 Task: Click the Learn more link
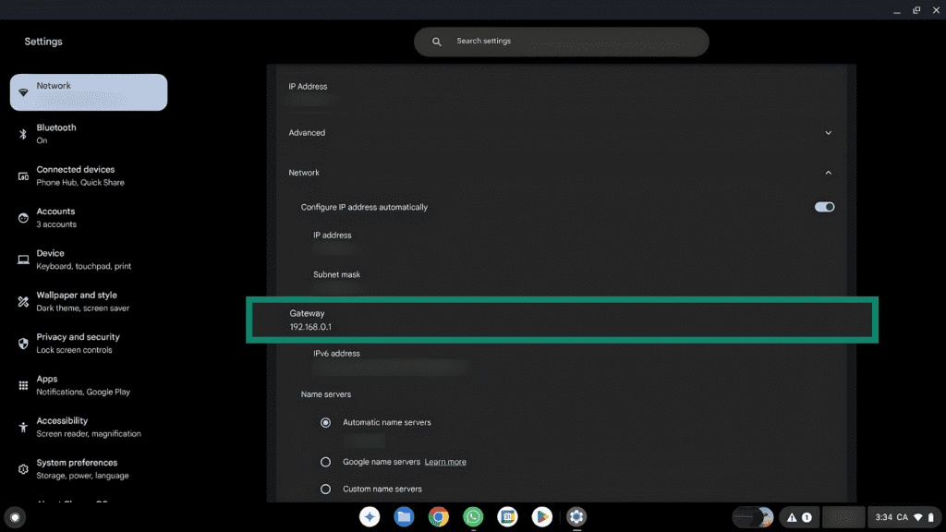[x=445, y=462]
